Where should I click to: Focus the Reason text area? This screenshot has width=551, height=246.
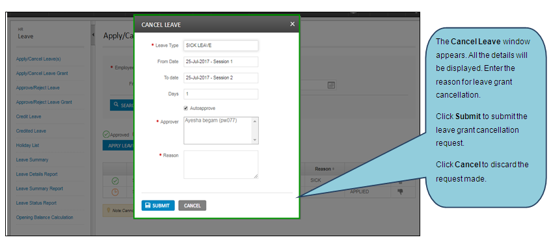click(x=221, y=165)
